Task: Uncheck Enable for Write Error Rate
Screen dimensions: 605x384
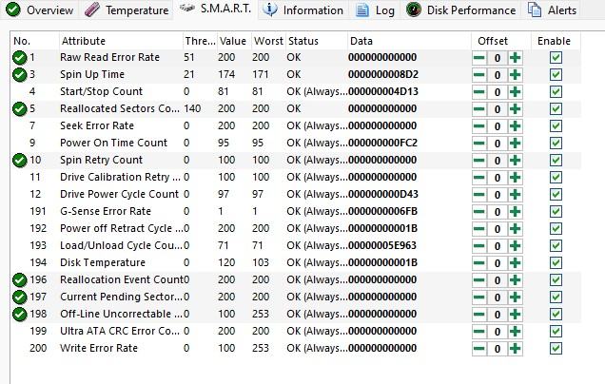Action: point(556,349)
